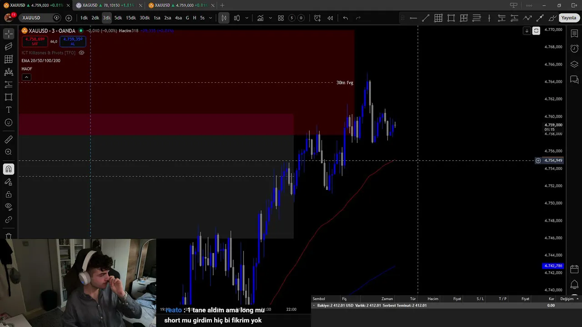Select the crosshair cursor tool
Viewport: 582px width, 327px height.
pos(9,34)
